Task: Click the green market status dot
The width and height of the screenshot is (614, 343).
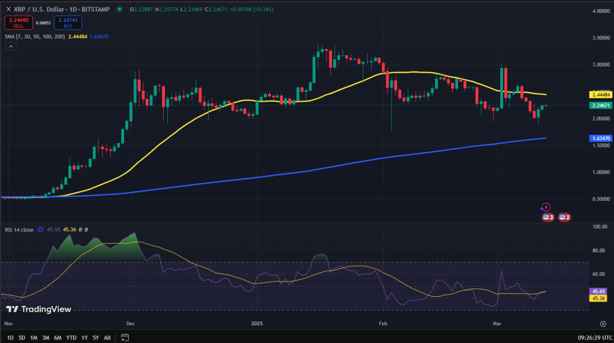Action: click(119, 9)
